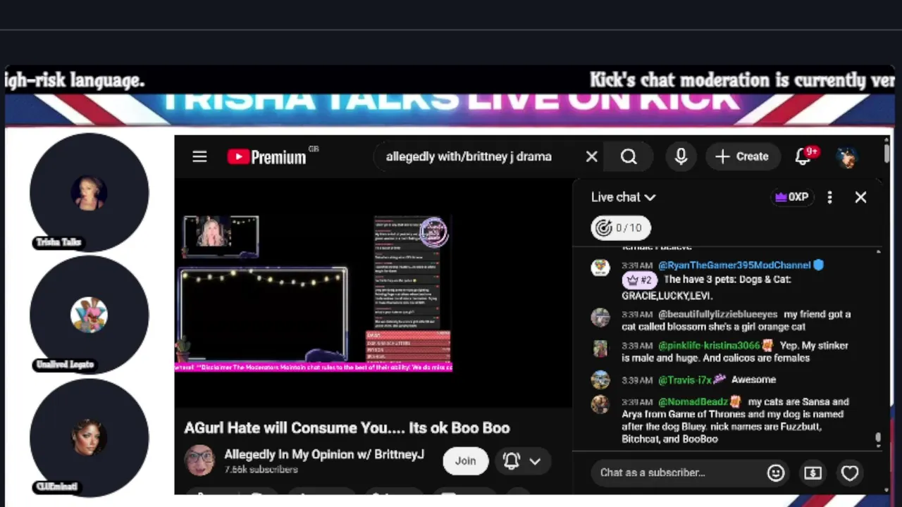The width and height of the screenshot is (902, 507).
Task: Close the live chat panel
Action: click(x=860, y=197)
